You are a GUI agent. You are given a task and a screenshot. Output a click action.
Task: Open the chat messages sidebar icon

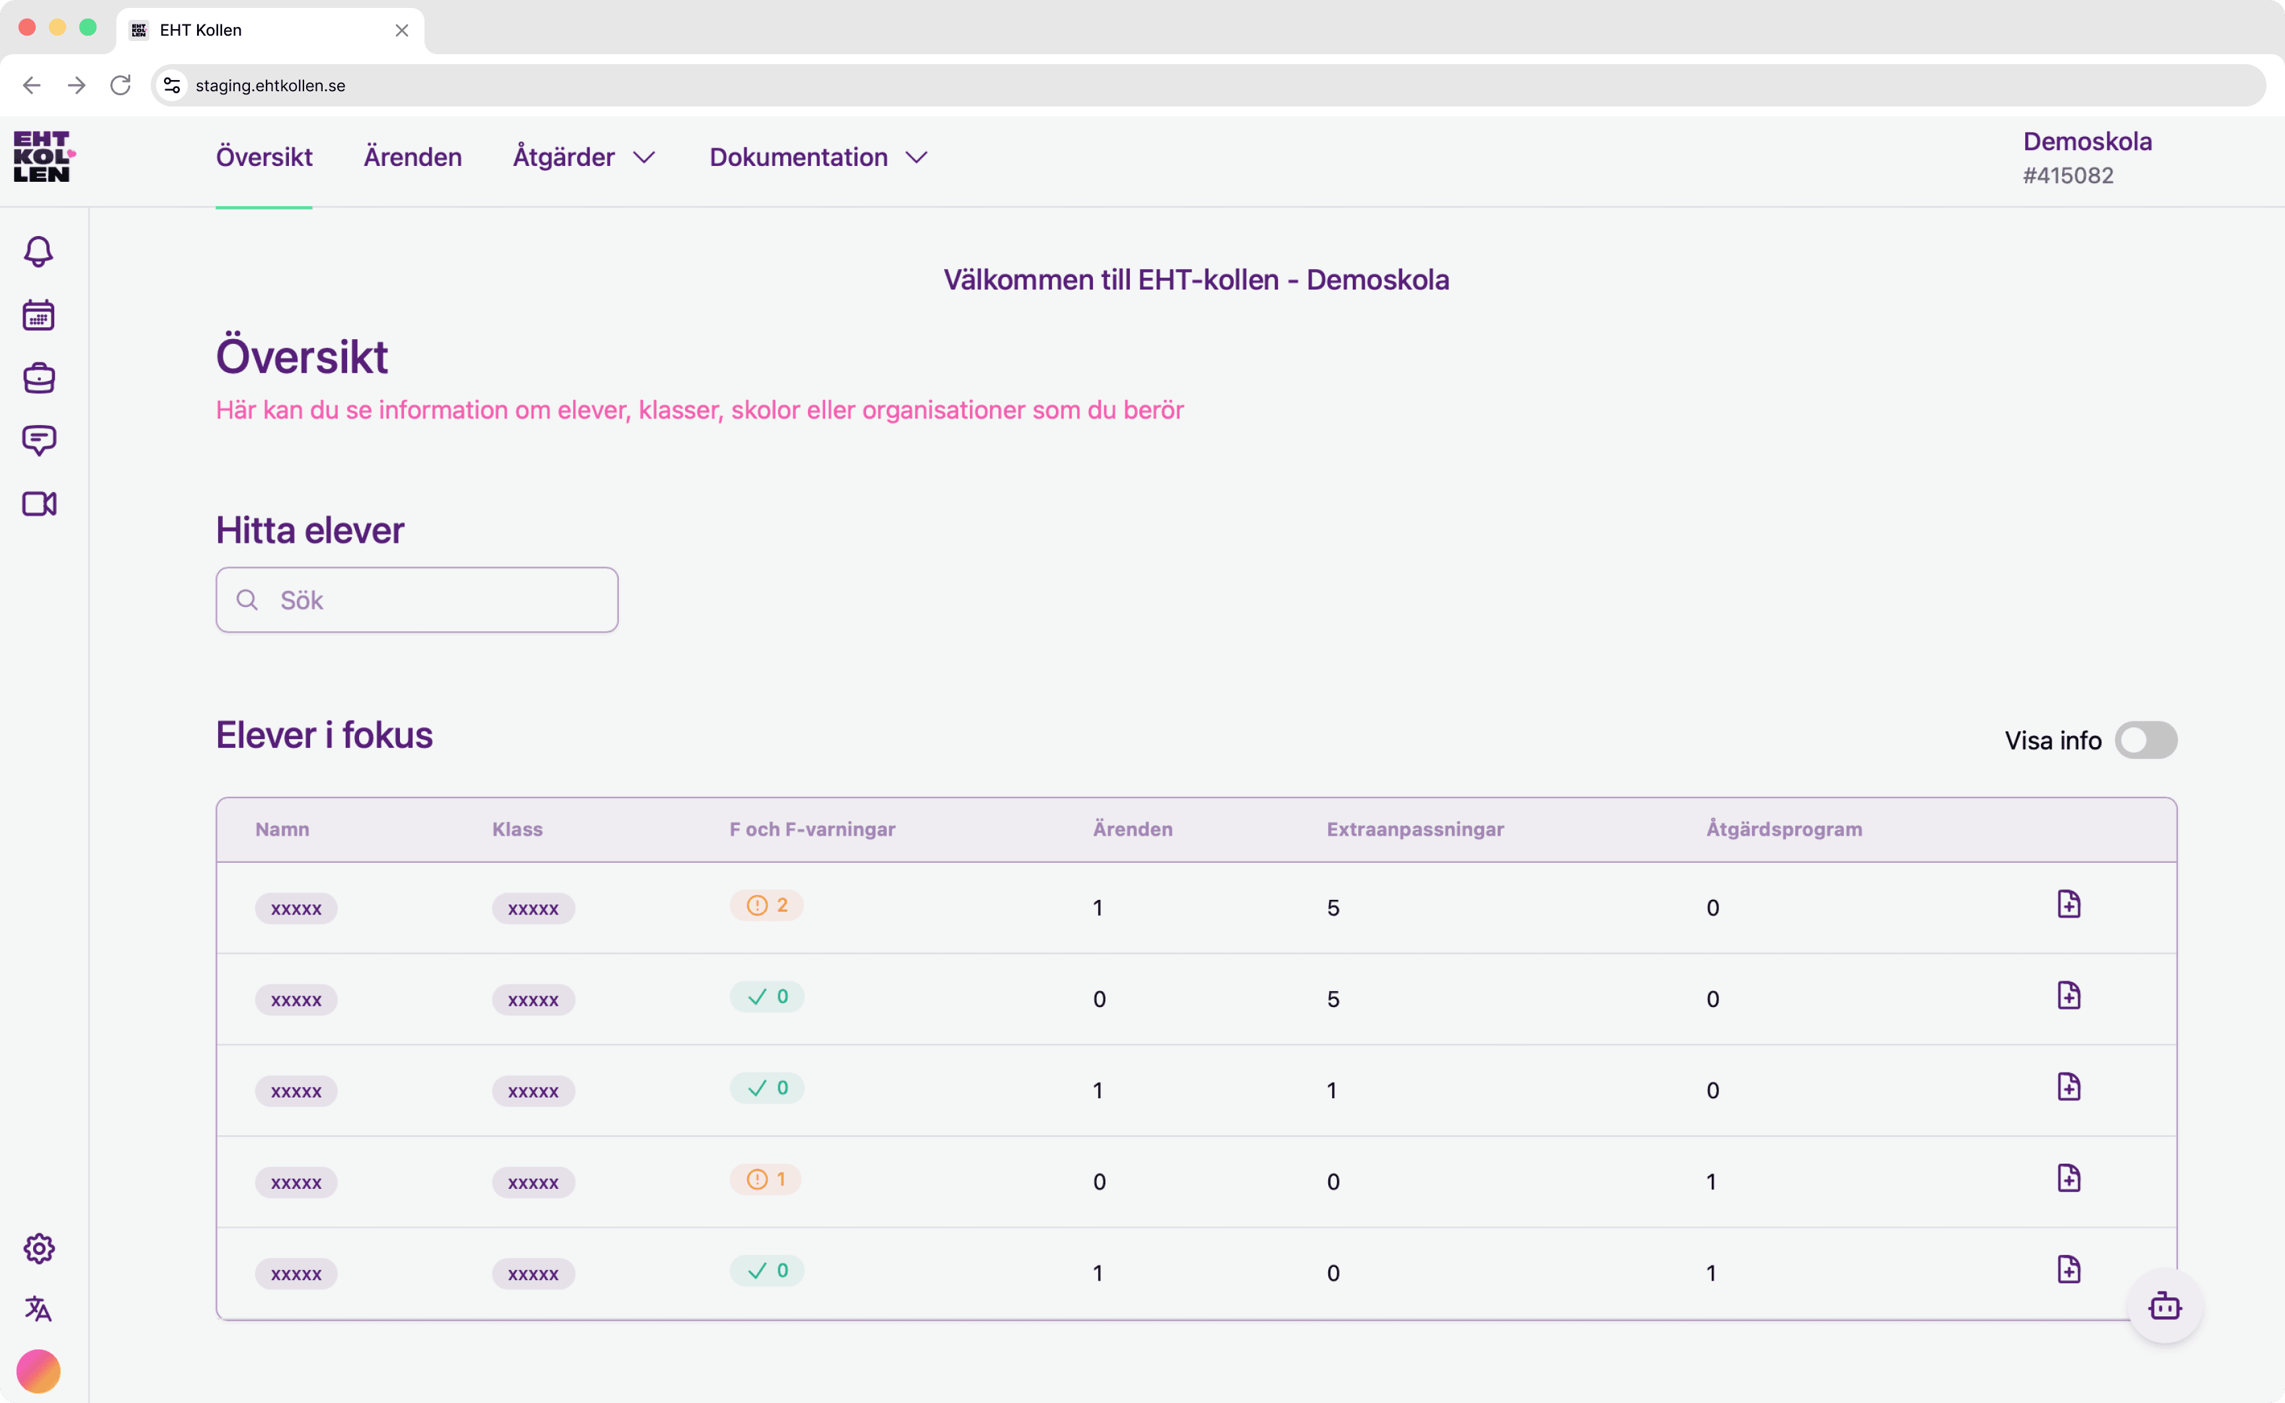pos(38,441)
